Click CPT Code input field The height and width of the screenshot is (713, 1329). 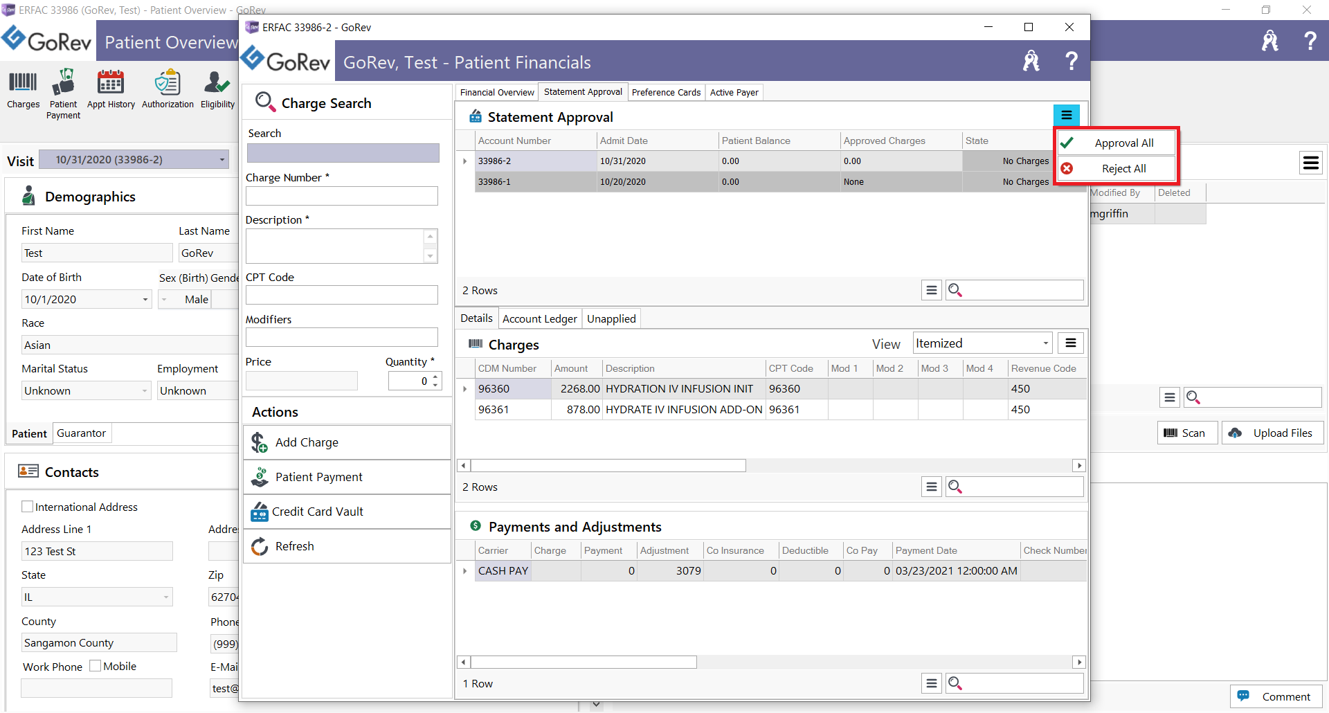342,295
